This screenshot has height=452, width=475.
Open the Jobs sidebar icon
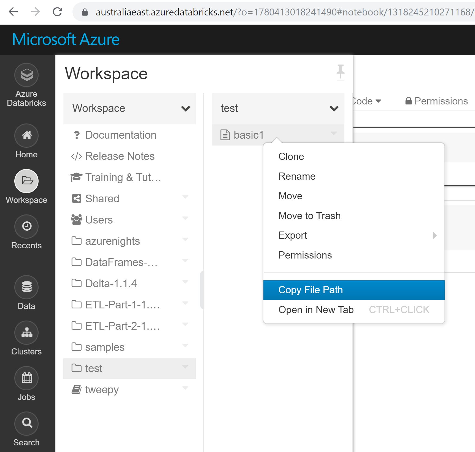pos(26,378)
